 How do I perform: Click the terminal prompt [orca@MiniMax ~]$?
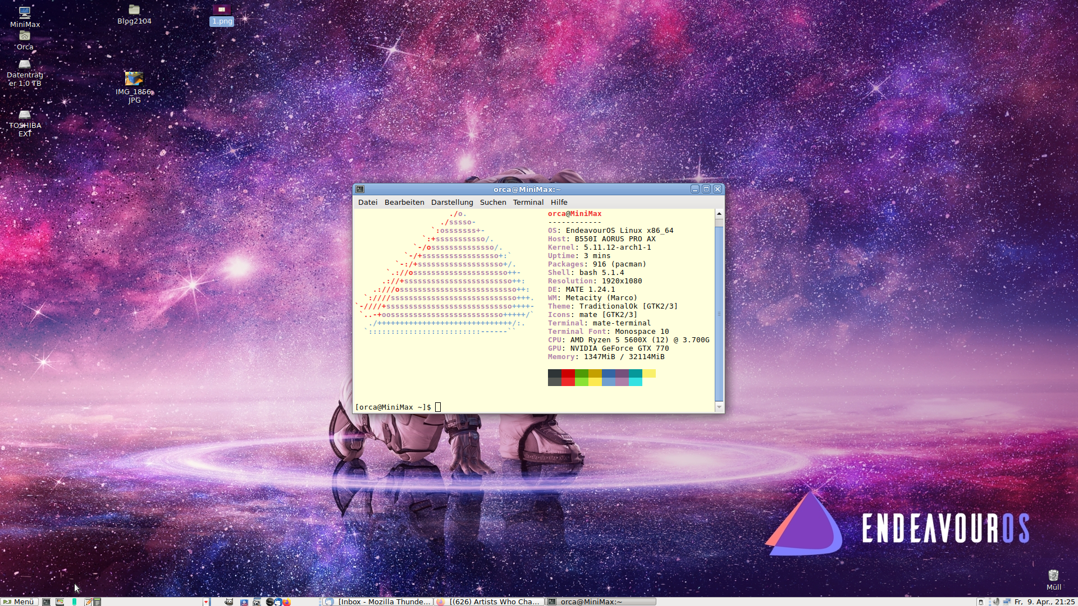393,407
